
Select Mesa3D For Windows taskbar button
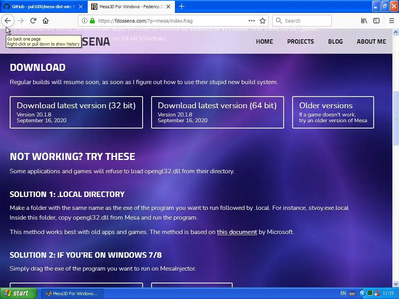click(72, 294)
